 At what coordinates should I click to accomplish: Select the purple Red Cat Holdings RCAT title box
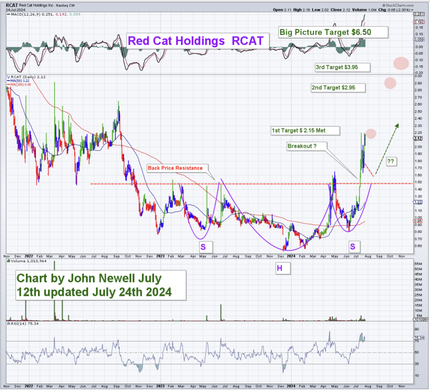pyautogui.click(x=197, y=41)
